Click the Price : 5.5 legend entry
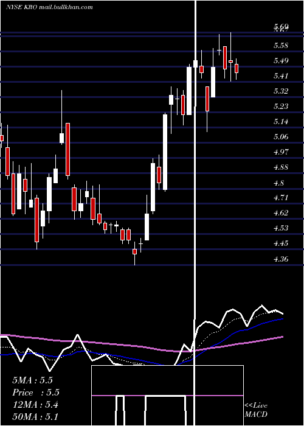This screenshot has height=426, width=304. click(36, 393)
